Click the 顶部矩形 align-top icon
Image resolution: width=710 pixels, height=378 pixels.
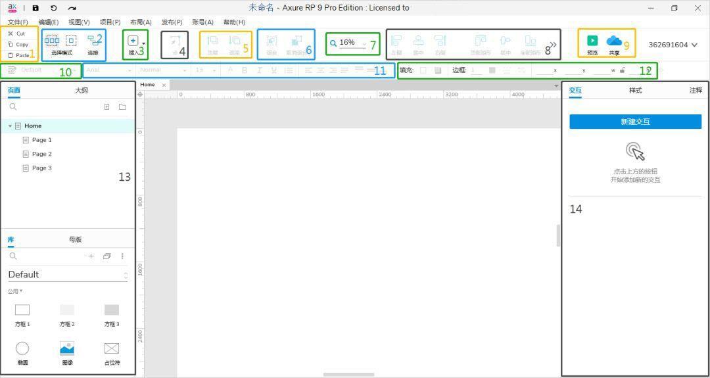(481, 41)
